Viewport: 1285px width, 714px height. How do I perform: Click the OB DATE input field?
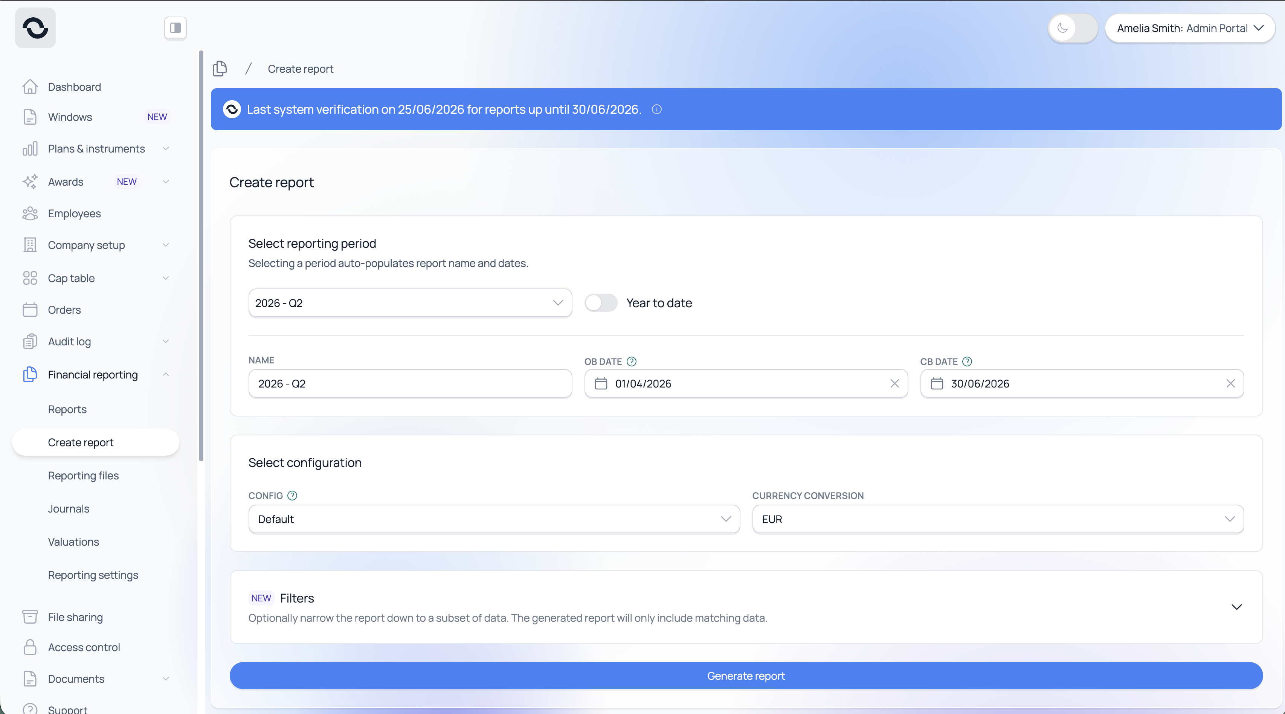746,383
